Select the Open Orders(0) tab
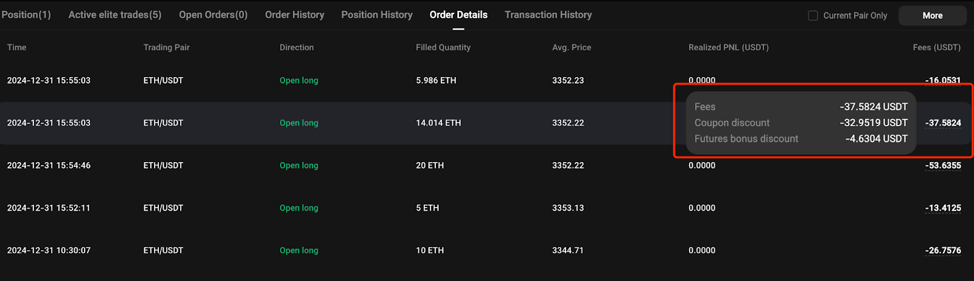This screenshot has height=281, width=974. 213,15
